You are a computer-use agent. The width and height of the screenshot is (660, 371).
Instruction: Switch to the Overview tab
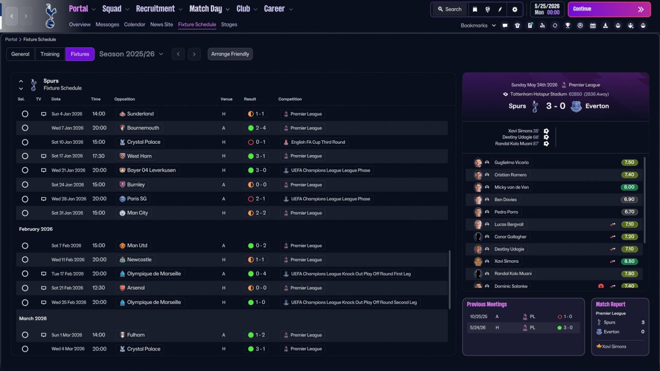coord(80,24)
